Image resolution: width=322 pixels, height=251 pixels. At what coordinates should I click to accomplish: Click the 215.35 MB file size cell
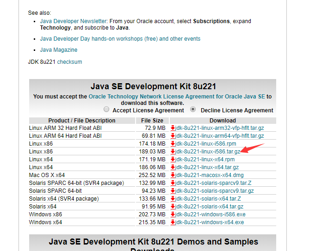point(152,222)
